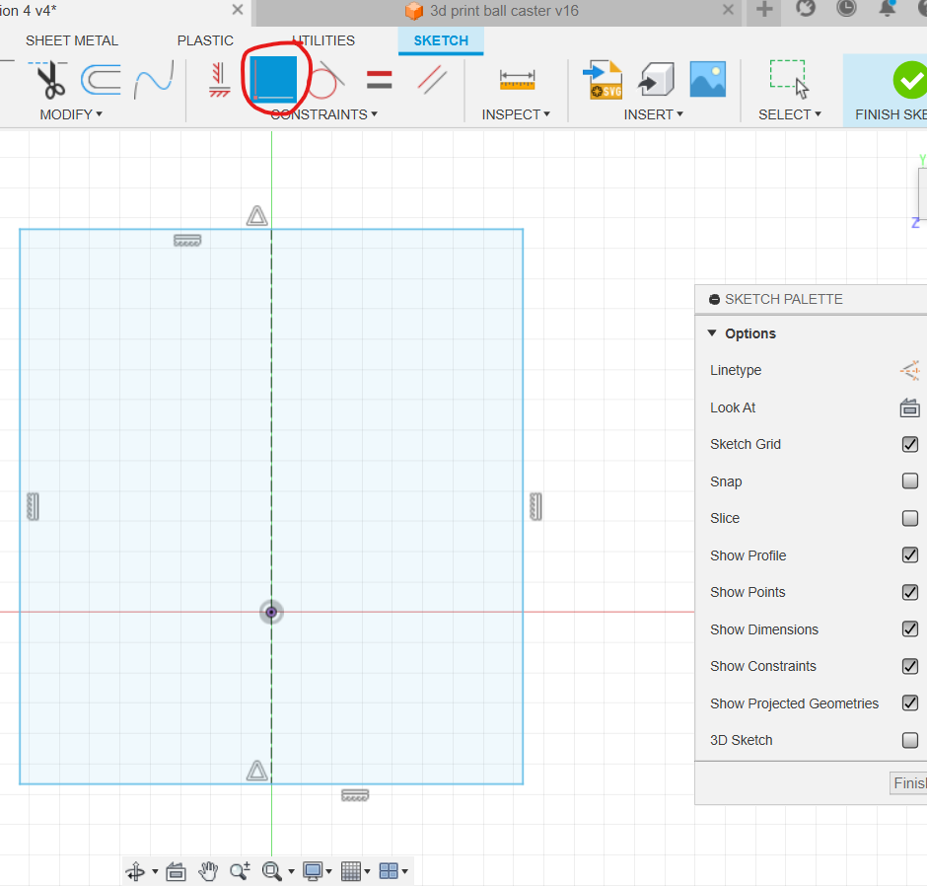Viewport: 927px width, 886px height.
Task: Open the 3d print ball caster v16 tab
Action: [504, 11]
